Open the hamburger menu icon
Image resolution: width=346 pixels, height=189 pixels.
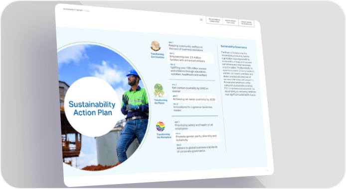tap(201, 20)
